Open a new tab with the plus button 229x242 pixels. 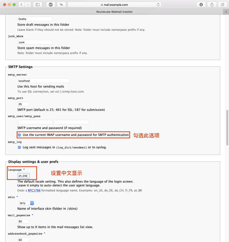click(226, 12)
